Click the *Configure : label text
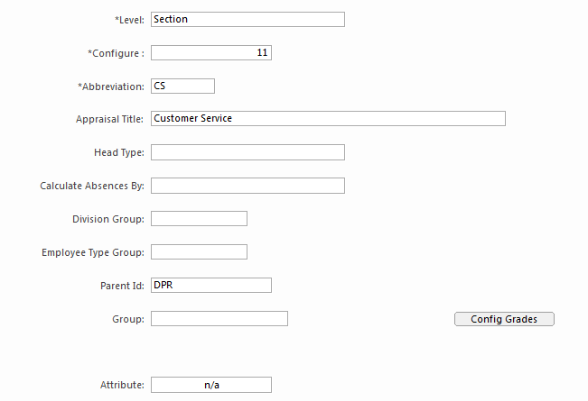Screen dimensions: 588x401 (x=116, y=53)
